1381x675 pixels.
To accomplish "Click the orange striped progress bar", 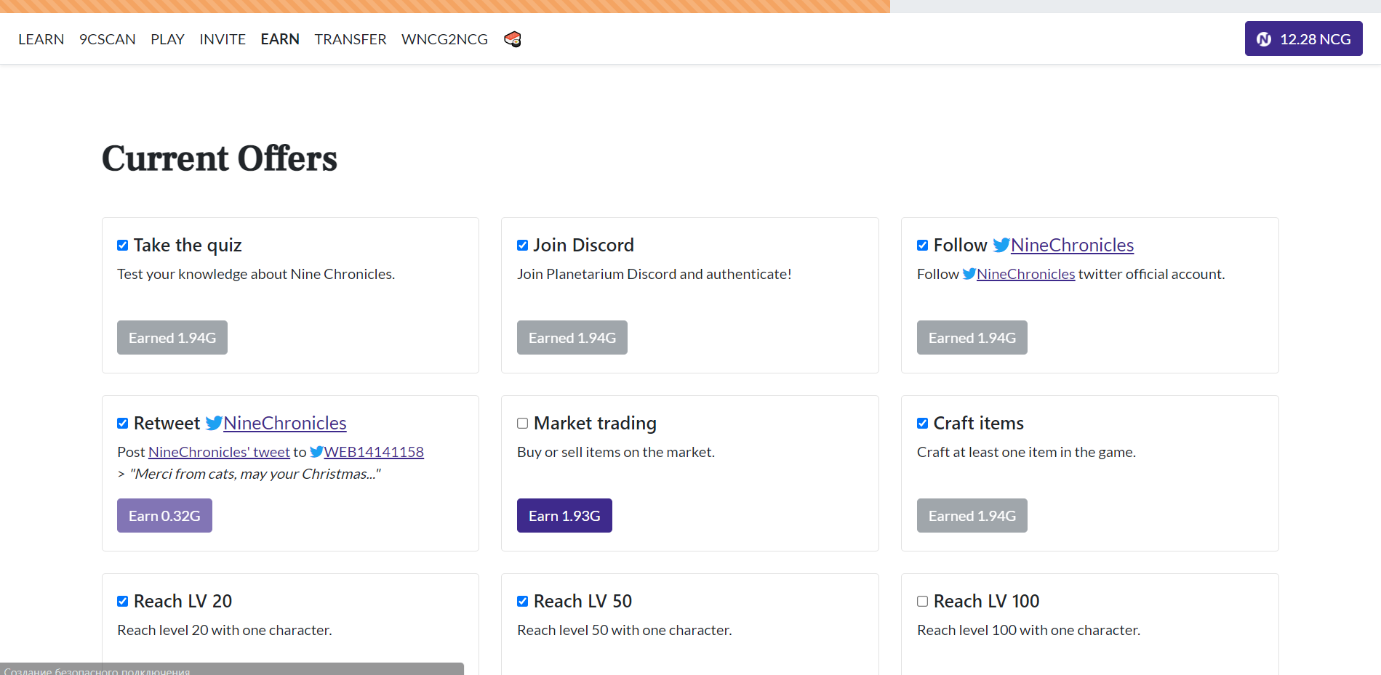I will 445,7.
